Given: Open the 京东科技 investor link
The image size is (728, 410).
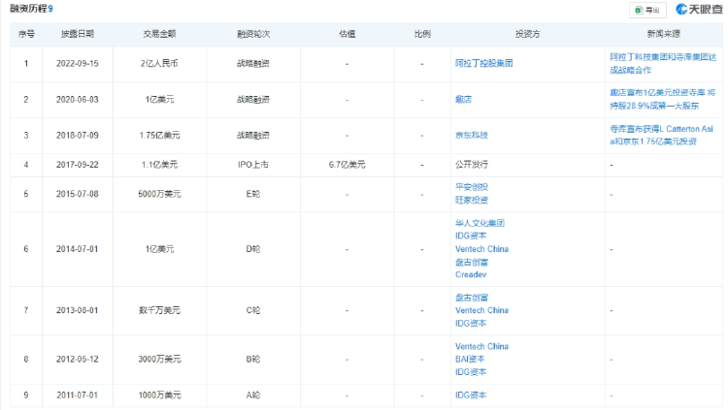Looking at the screenshot, I should point(472,135).
